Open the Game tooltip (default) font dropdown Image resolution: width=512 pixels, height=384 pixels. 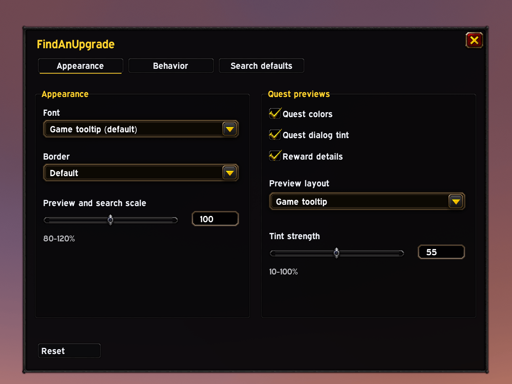tap(141, 129)
